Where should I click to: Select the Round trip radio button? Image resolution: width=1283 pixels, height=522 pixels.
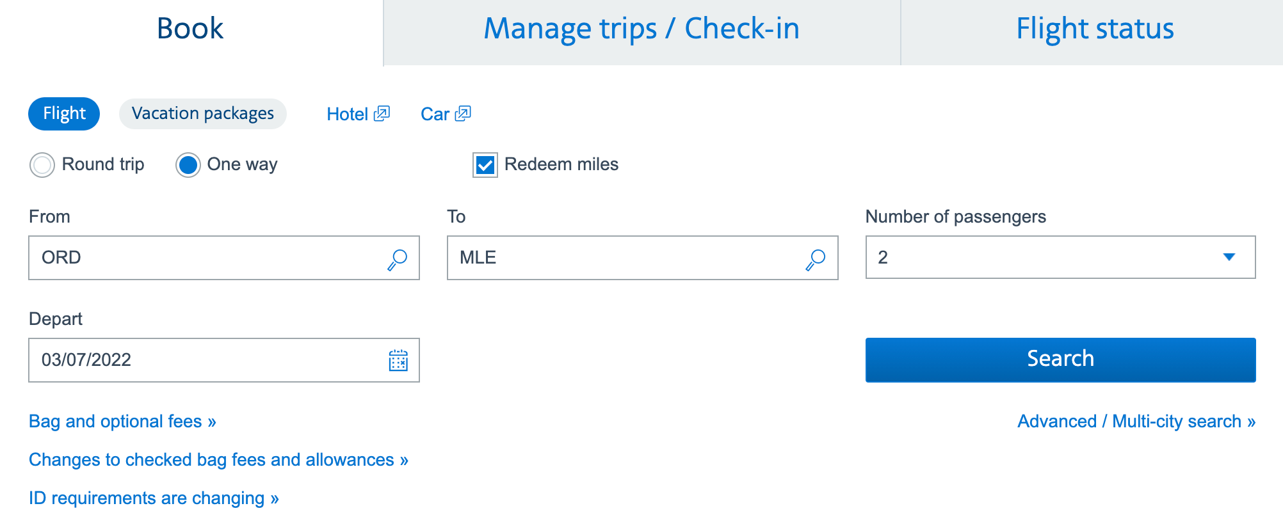(42, 165)
